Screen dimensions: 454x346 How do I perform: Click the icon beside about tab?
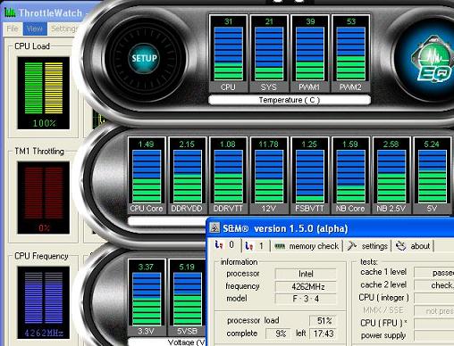[401, 246]
